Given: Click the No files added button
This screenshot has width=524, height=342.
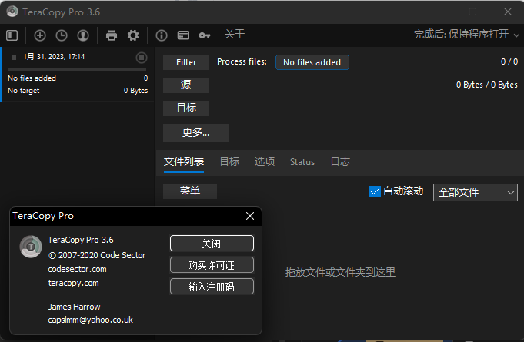Looking at the screenshot, I should (x=312, y=62).
